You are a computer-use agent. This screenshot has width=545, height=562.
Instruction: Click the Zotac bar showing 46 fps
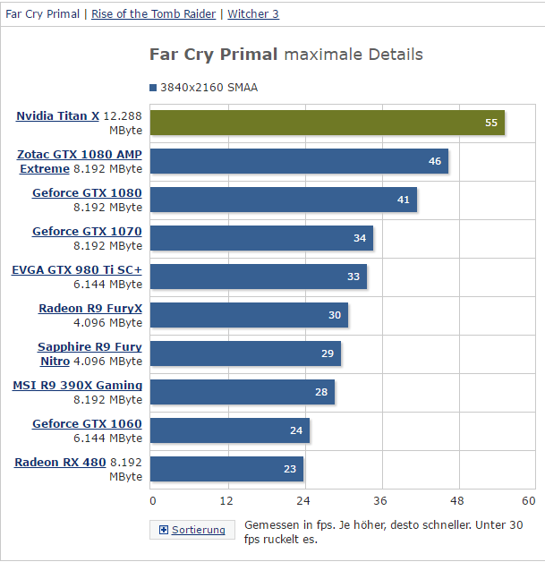click(299, 161)
